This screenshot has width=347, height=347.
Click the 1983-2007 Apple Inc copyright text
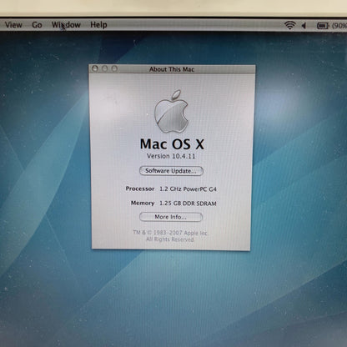click(x=170, y=233)
